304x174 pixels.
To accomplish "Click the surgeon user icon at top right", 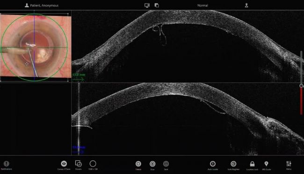I will [246, 6].
